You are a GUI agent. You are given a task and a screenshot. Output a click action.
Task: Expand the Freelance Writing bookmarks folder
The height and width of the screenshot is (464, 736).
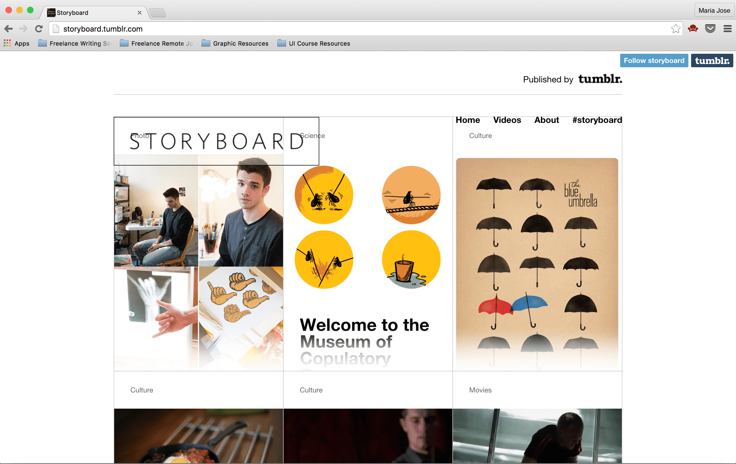pyautogui.click(x=75, y=43)
